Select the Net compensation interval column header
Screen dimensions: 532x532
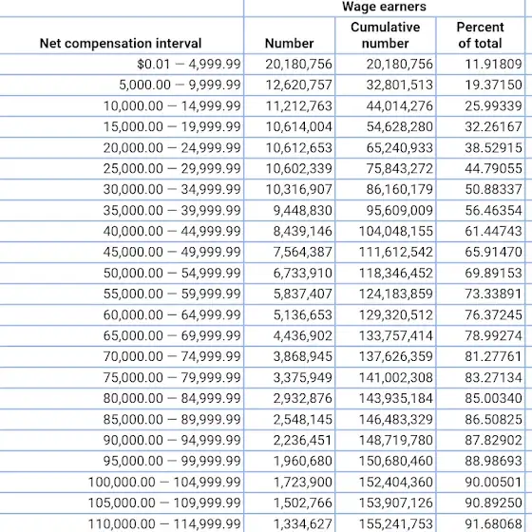click(x=121, y=44)
